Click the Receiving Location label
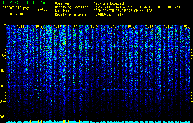Screen dimensions: 193x123 pyautogui.click(x=71, y=7)
